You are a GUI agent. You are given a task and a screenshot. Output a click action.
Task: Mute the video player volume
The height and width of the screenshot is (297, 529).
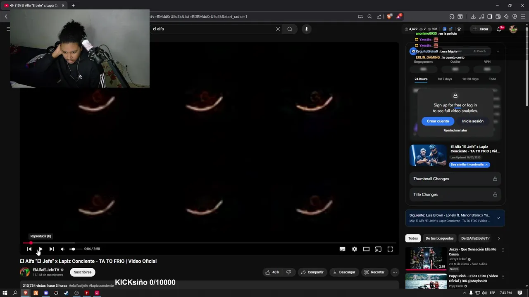point(62,249)
